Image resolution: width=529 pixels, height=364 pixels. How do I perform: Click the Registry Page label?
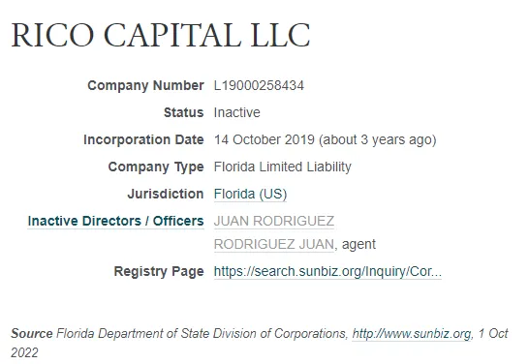[159, 272]
